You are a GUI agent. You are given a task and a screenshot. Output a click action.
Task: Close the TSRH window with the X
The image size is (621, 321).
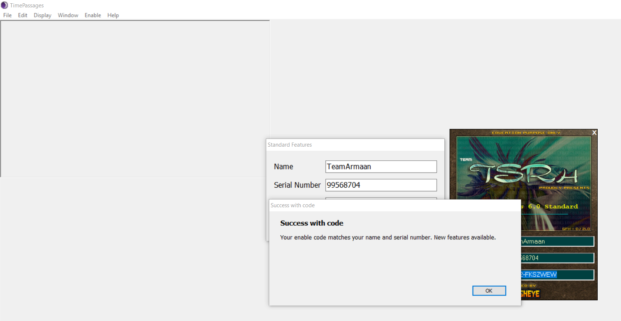[x=594, y=133]
